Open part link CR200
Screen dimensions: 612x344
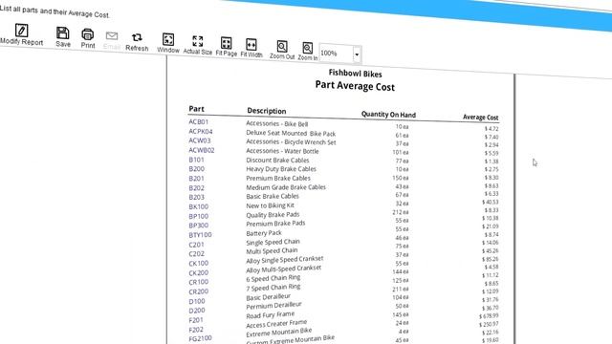198,291
